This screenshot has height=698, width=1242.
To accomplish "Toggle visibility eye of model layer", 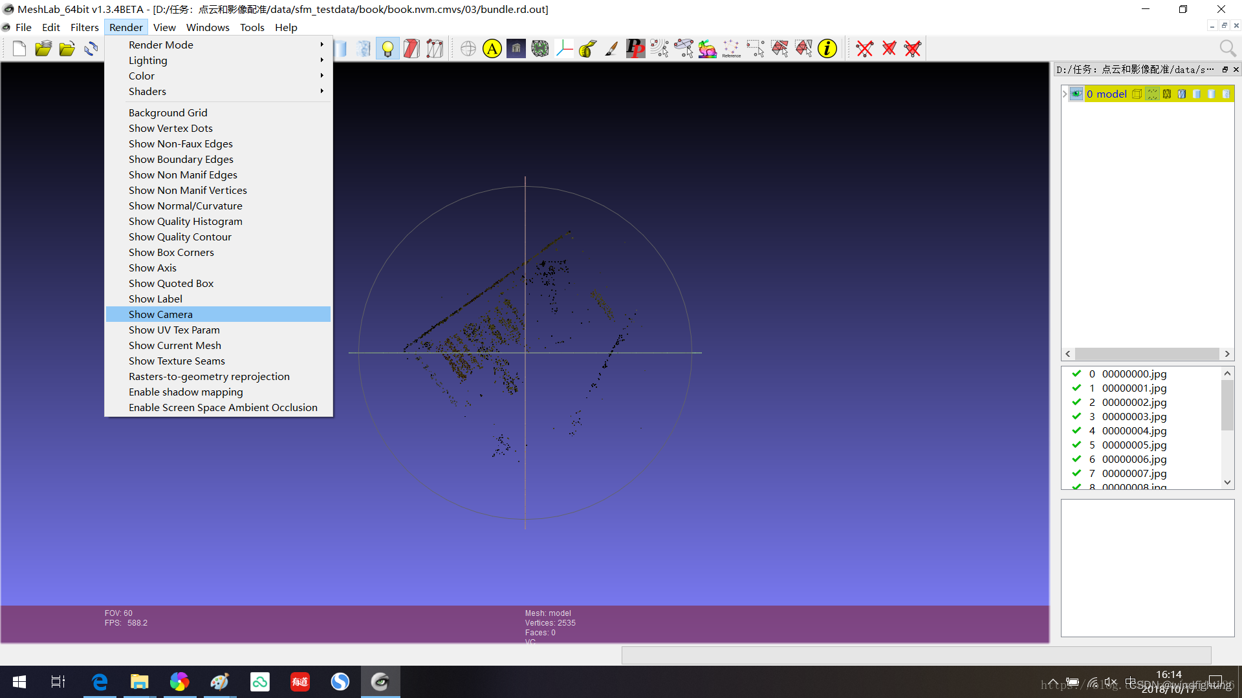I will (x=1076, y=94).
